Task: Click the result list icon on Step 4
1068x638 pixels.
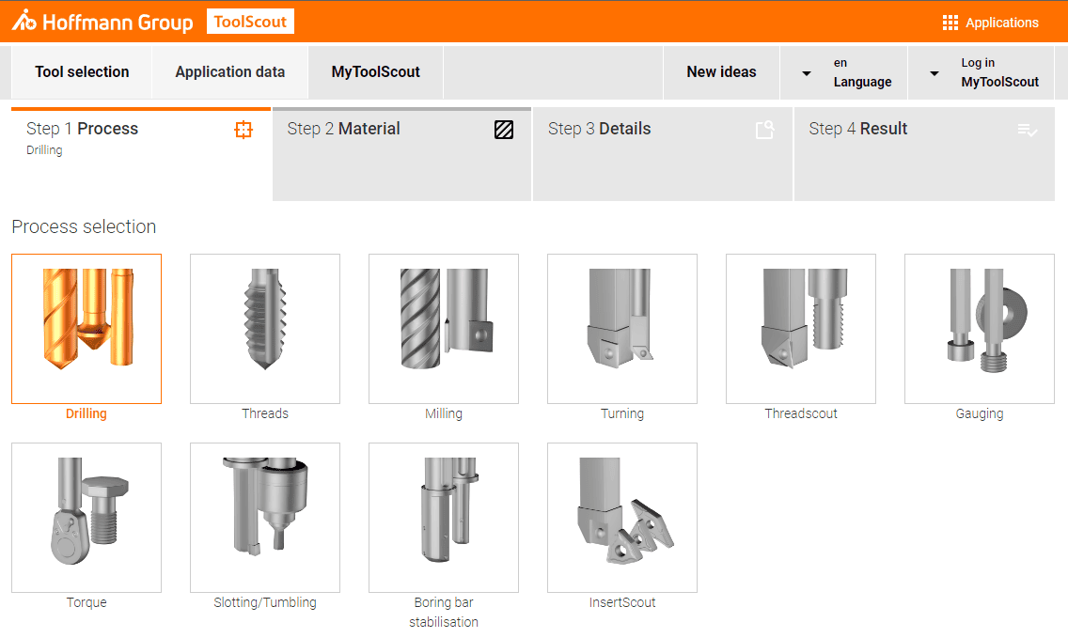Action: coord(1027,130)
